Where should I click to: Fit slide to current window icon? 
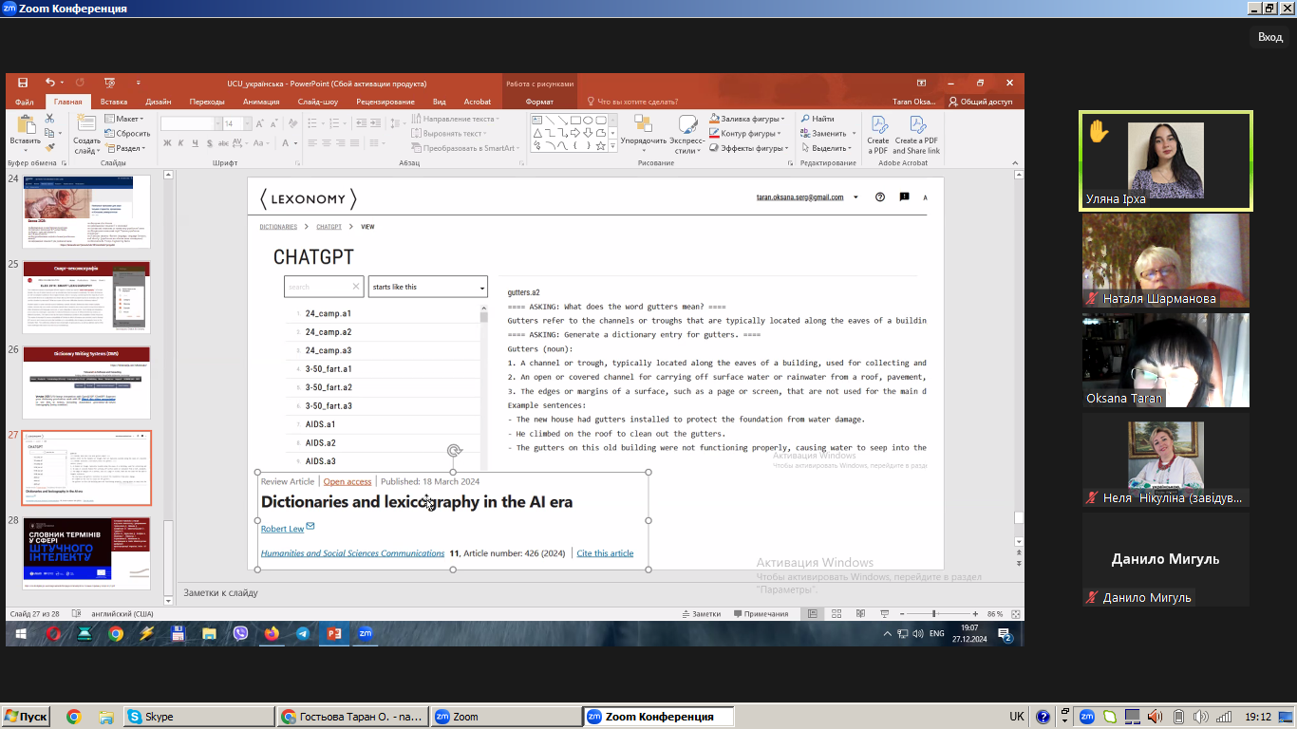click(x=1015, y=613)
